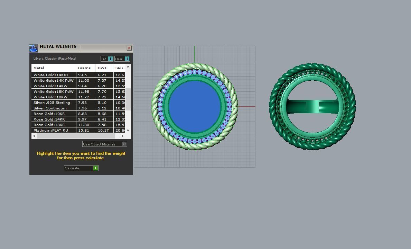411x249 pixels.
Task: Select the White Gold:18K PdW row
Action: (x=78, y=91)
